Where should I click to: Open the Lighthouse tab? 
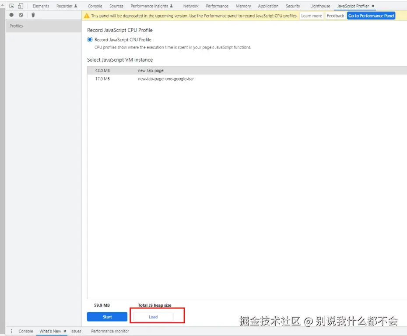tap(320, 6)
